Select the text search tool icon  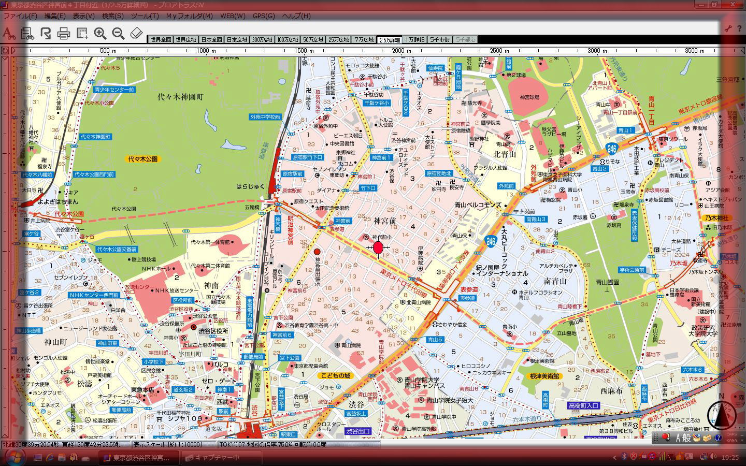click(9, 34)
